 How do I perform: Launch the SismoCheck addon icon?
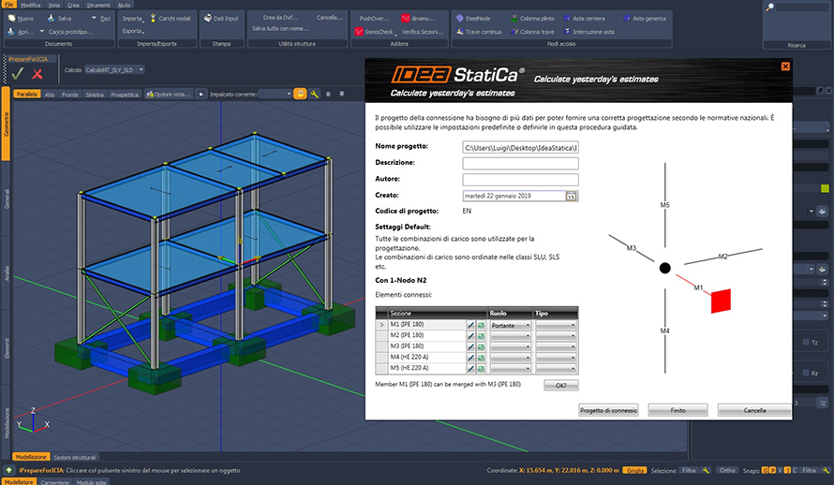(359, 32)
